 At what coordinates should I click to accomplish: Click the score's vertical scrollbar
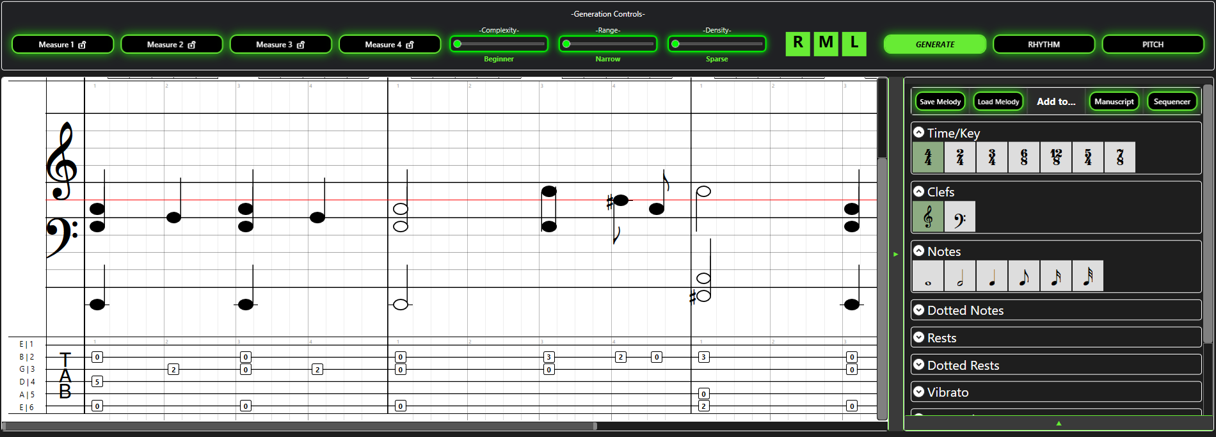882,288
